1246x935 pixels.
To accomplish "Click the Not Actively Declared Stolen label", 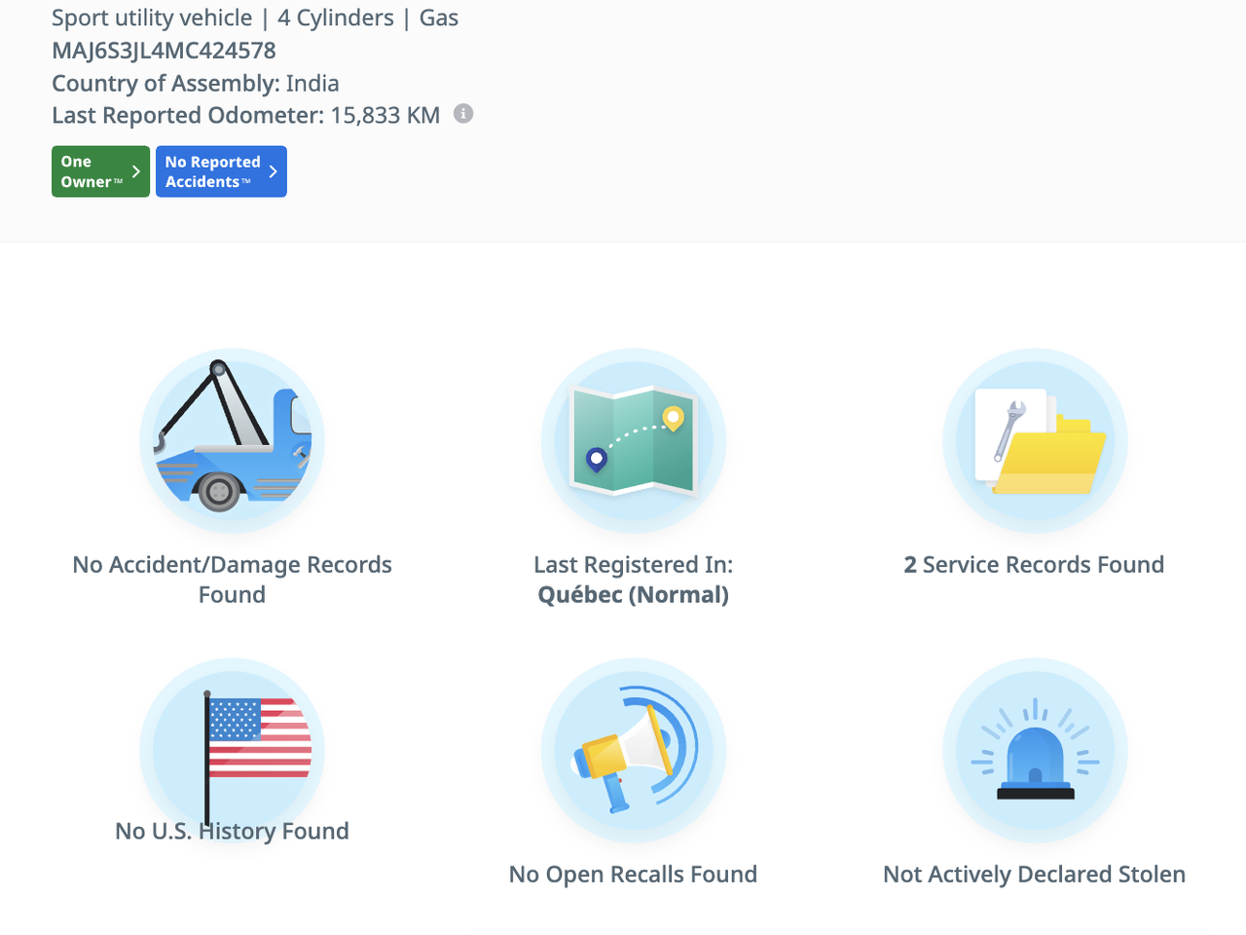I will (1034, 875).
